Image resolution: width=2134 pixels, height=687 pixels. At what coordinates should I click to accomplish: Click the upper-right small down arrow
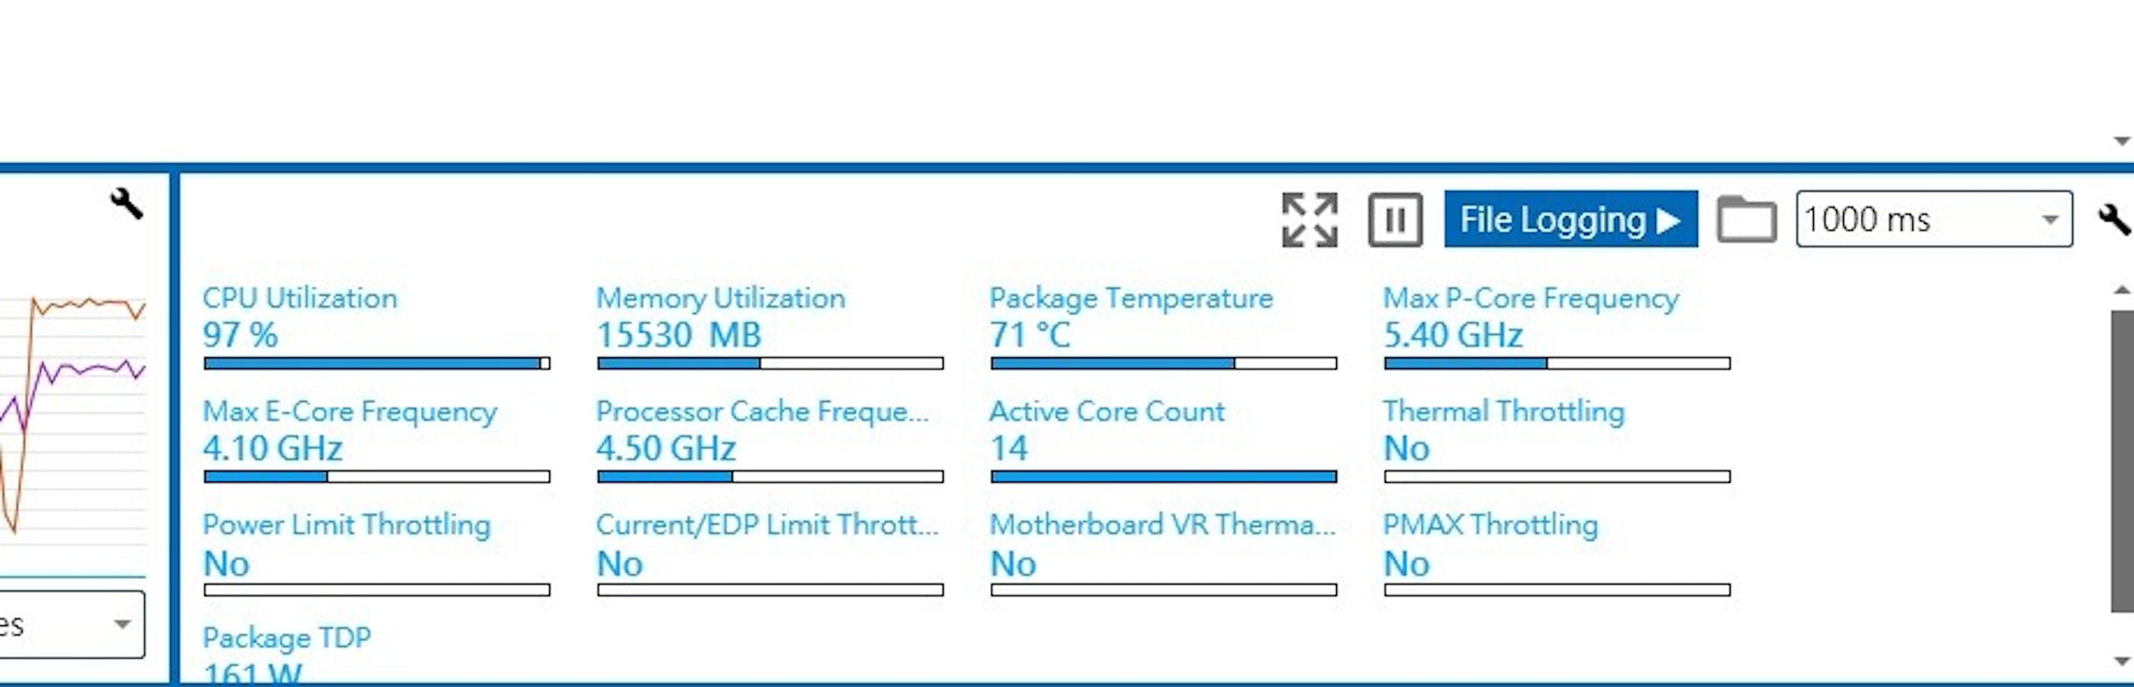2122,142
